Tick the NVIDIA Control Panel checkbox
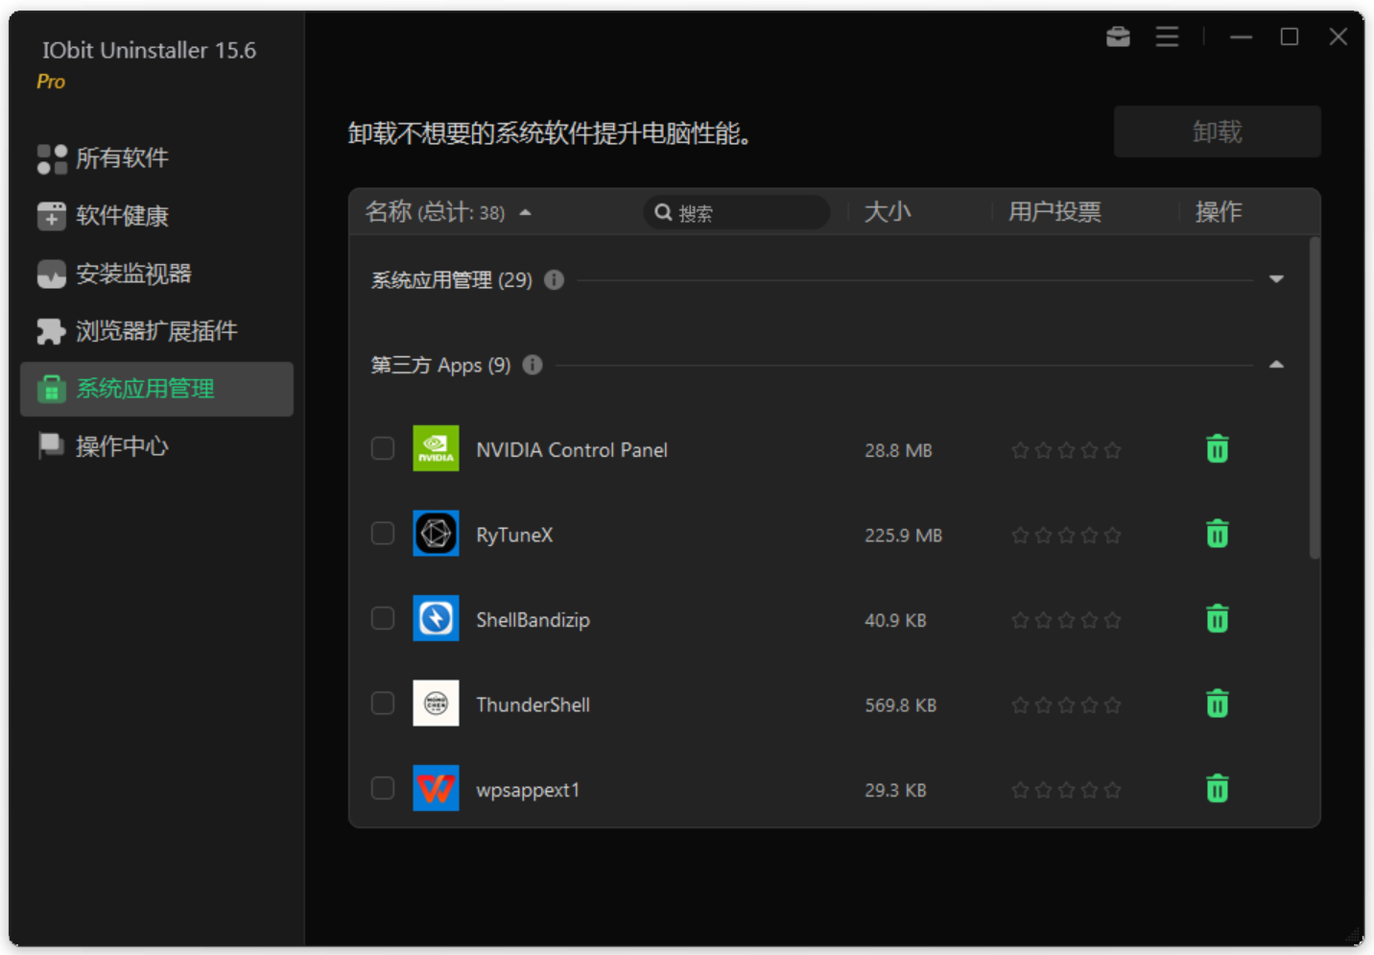This screenshot has width=1374, height=955. pyautogui.click(x=383, y=448)
